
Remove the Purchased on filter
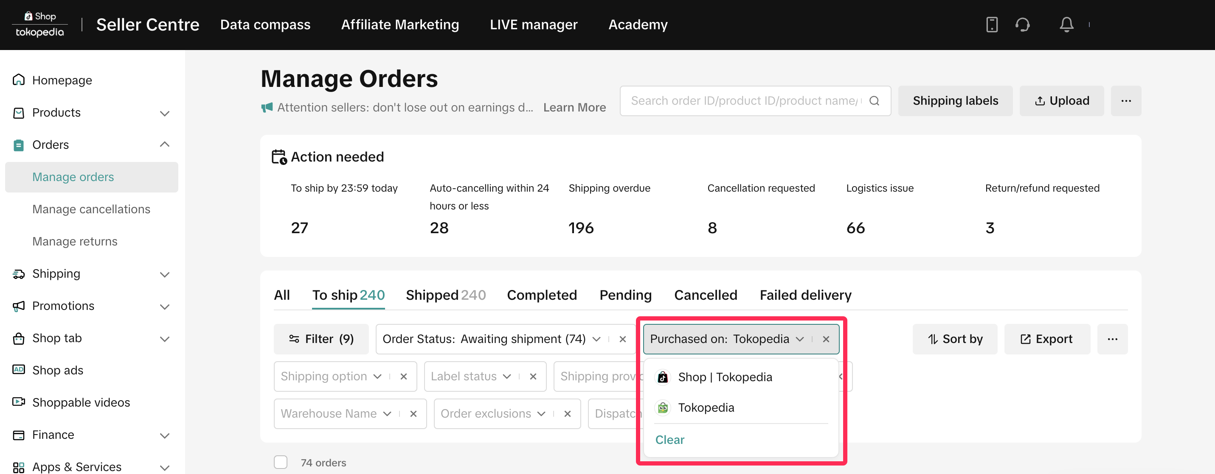tap(825, 339)
